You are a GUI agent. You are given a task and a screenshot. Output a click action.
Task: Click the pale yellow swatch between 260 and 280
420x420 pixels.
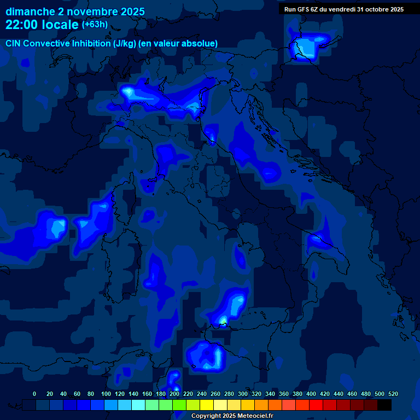click(x=220, y=405)
